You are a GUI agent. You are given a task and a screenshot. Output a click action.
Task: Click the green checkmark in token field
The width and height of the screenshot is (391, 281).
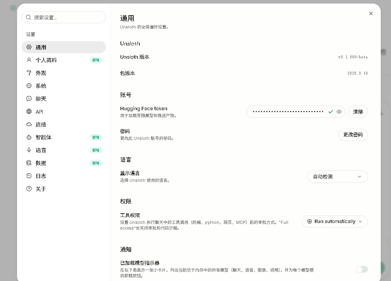point(331,112)
